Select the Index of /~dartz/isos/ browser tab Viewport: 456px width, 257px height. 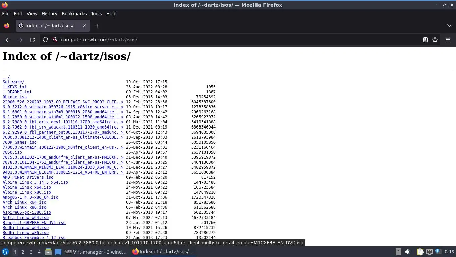(x=53, y=26)
